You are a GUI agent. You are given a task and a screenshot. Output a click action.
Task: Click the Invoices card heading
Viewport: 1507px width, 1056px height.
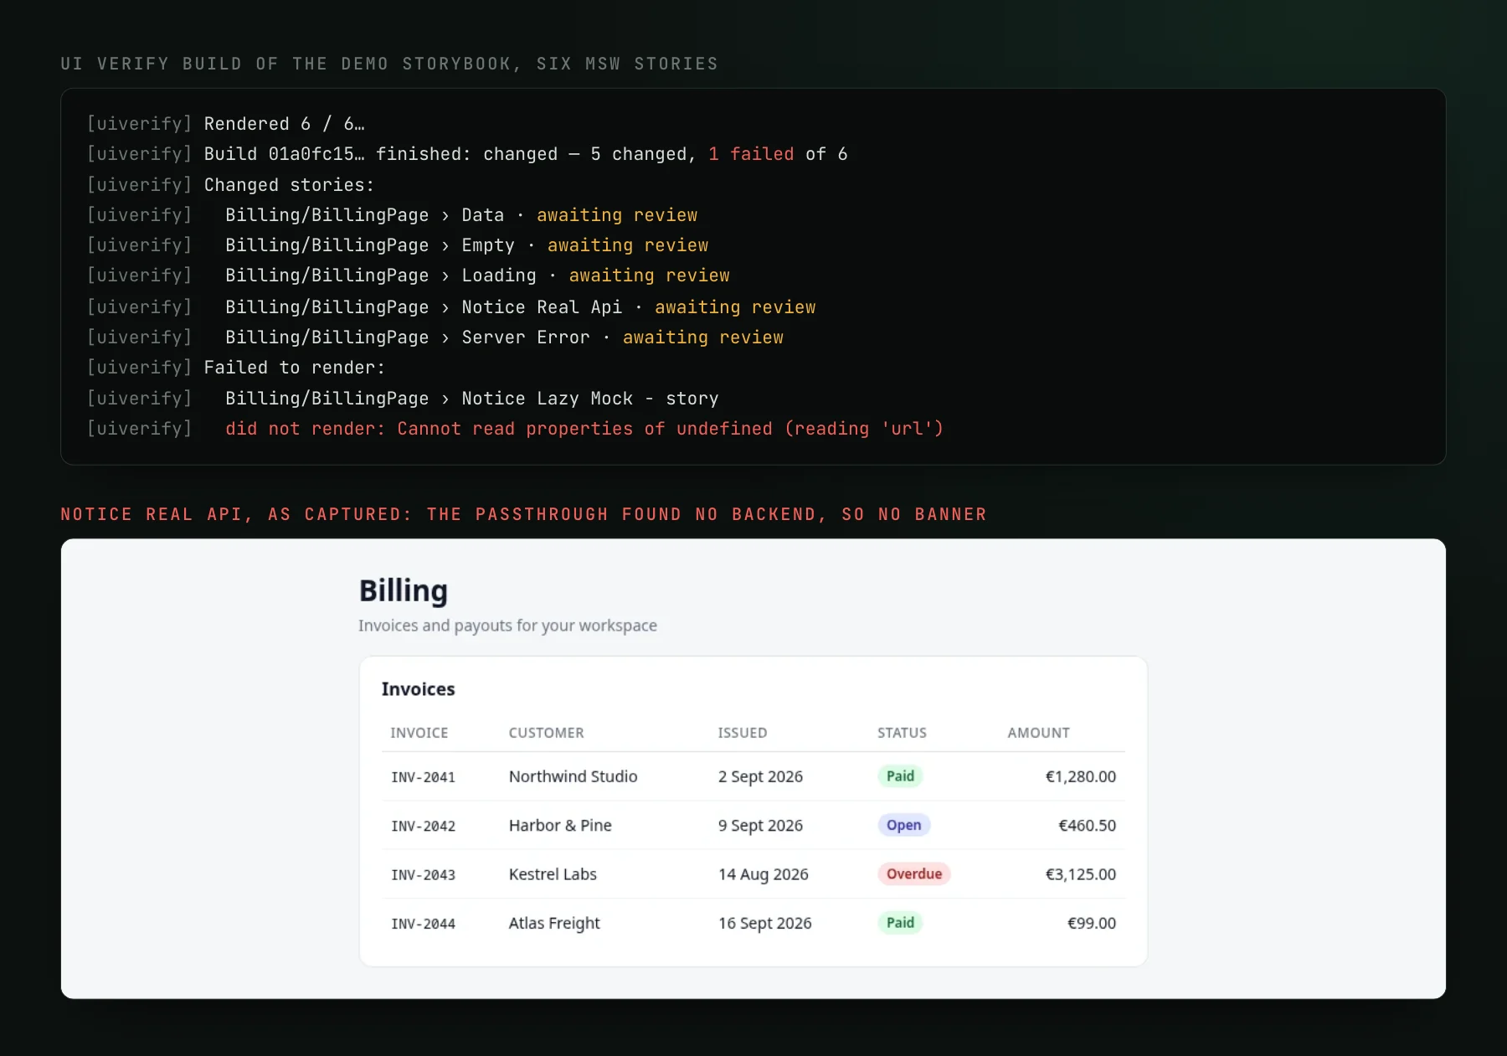tap(419, 689)
